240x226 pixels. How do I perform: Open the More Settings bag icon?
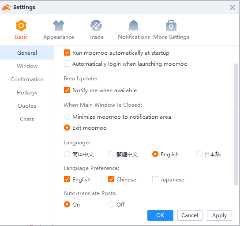171,26
